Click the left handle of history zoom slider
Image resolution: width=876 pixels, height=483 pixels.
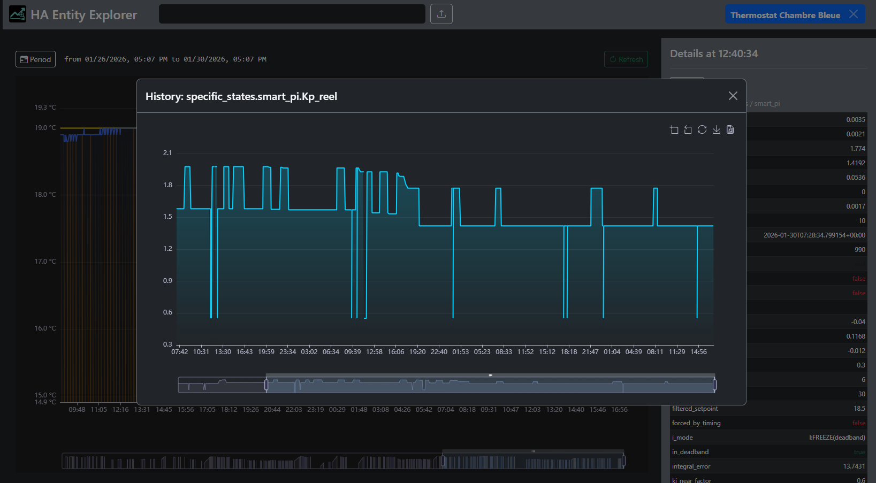(266, 385)
